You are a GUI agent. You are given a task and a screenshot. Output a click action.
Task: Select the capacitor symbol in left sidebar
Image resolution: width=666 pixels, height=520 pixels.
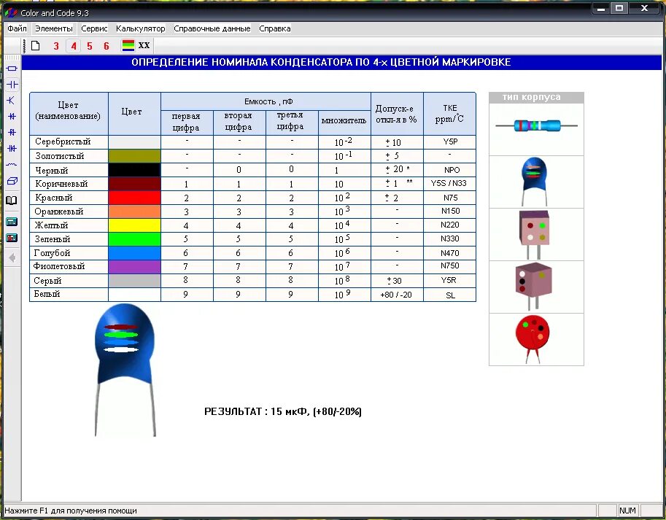12,85
